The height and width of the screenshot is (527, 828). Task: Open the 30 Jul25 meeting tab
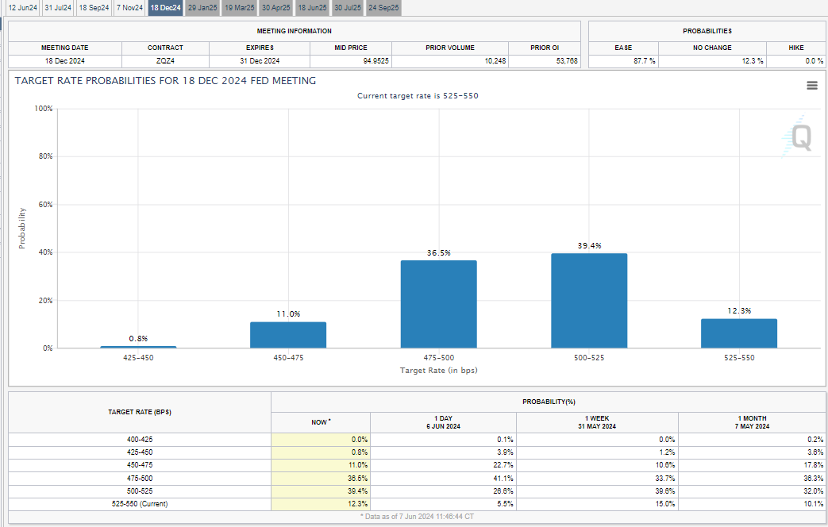[348, 8]
